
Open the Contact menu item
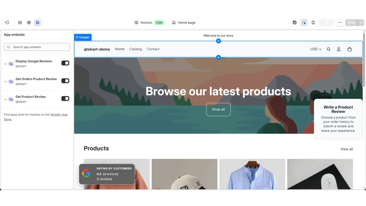click(x=153, y=49)
